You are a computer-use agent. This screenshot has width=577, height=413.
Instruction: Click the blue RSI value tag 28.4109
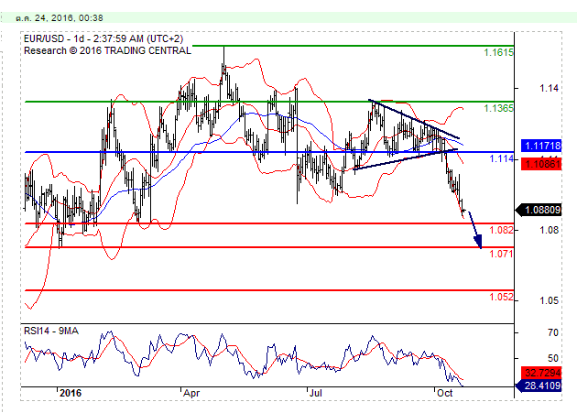pyautogui.click(x=539, y=386)
